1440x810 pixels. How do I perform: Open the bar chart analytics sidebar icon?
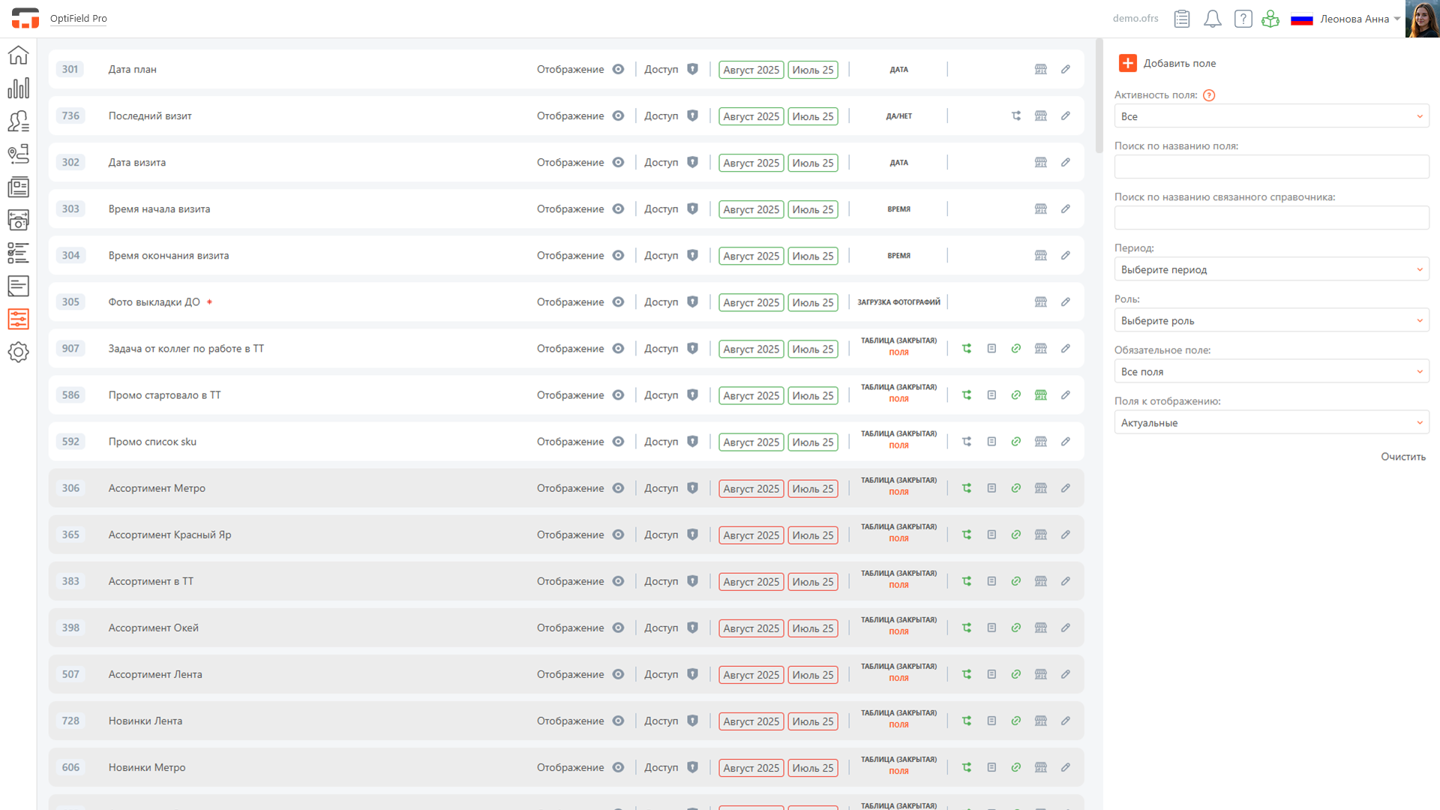(18, 88)
